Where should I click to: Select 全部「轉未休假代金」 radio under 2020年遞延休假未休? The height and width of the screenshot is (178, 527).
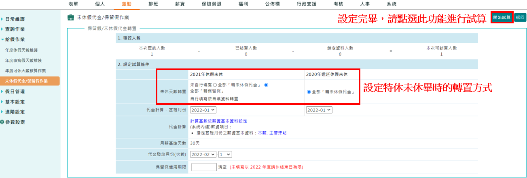309,92
